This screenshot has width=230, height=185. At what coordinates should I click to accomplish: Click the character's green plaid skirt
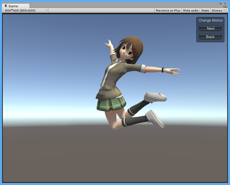111,104
